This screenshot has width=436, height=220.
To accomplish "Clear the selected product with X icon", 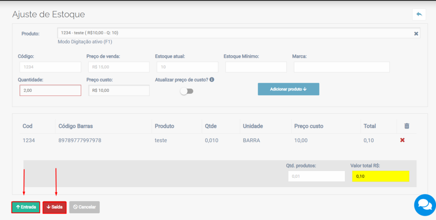I will coord(416,34).
